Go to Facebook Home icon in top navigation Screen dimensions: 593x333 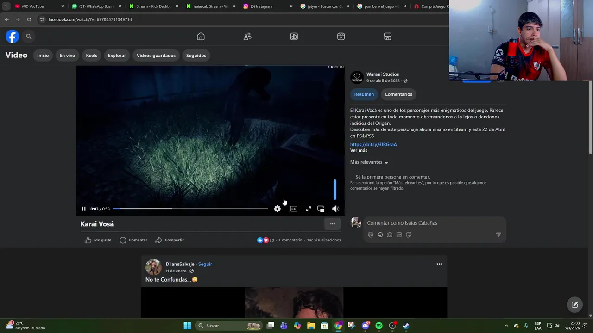click(x=201, y=37)
